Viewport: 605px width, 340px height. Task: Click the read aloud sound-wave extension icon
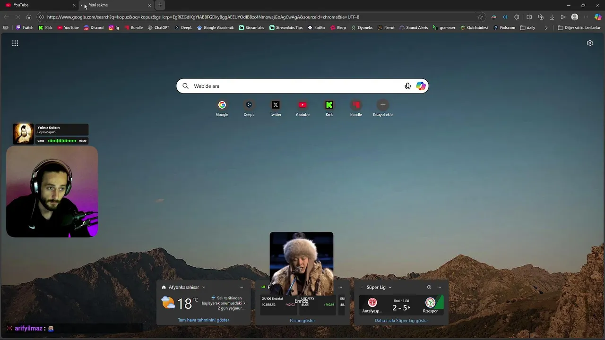pyautogui.click(x=505, y=17)
